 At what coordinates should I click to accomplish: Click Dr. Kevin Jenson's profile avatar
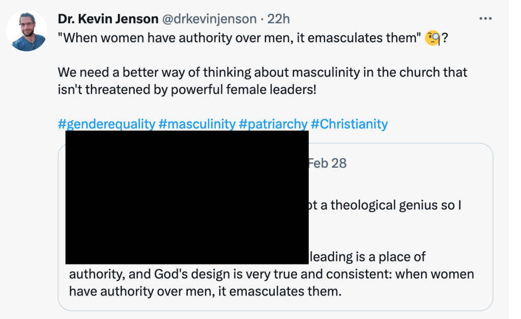tap(26, 31)
